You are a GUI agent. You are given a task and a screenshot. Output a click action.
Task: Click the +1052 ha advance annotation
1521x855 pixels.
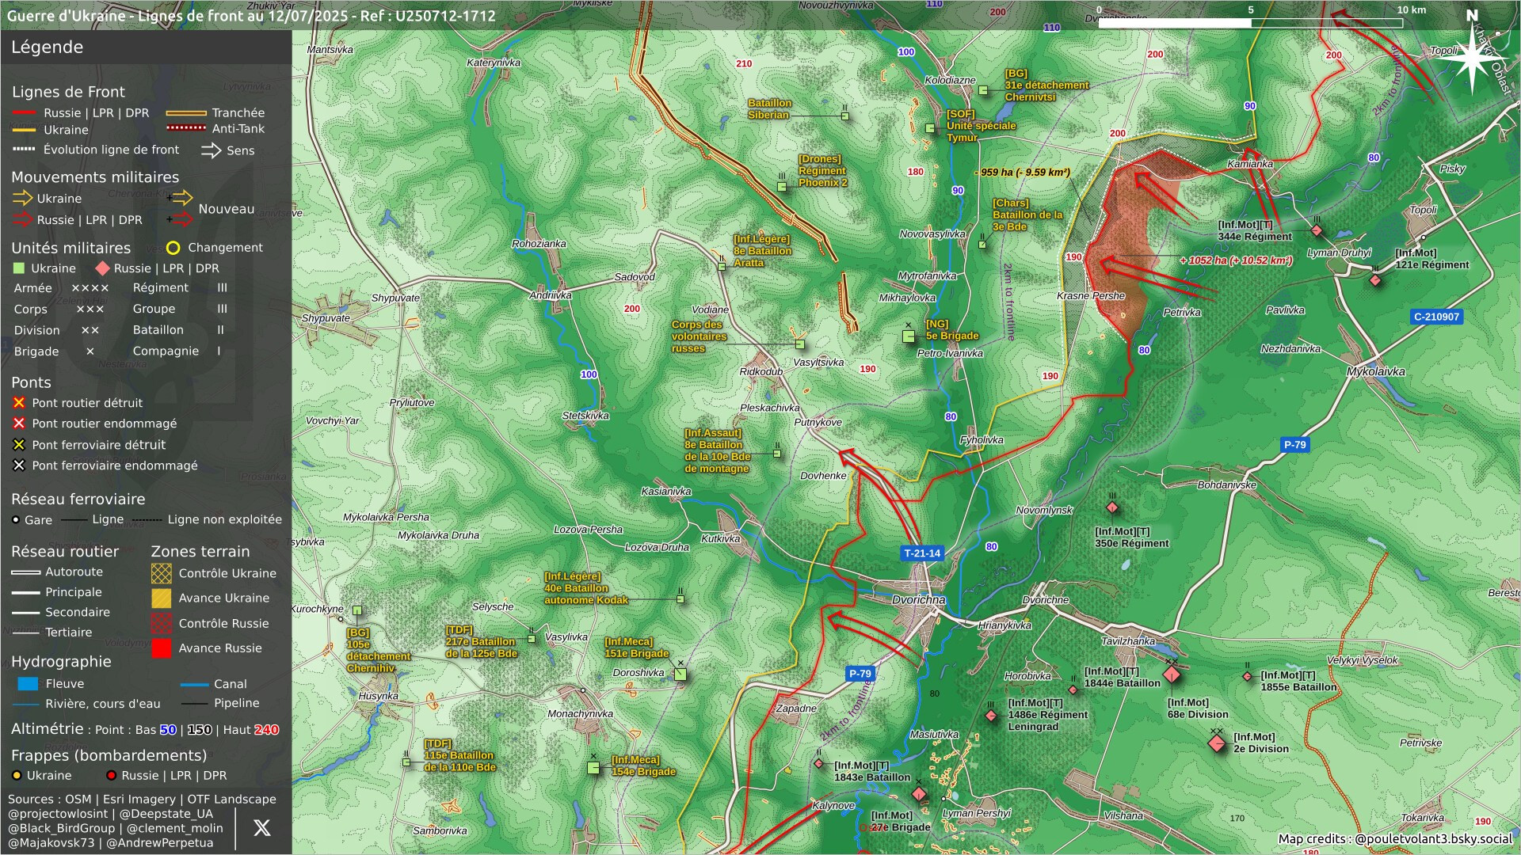tap(1236, 260)
